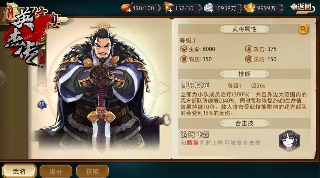Image resolution: width=320 pixels, height=178 pixels.
Task: Open the 缘分 tab
Action: tap(56, 171)
